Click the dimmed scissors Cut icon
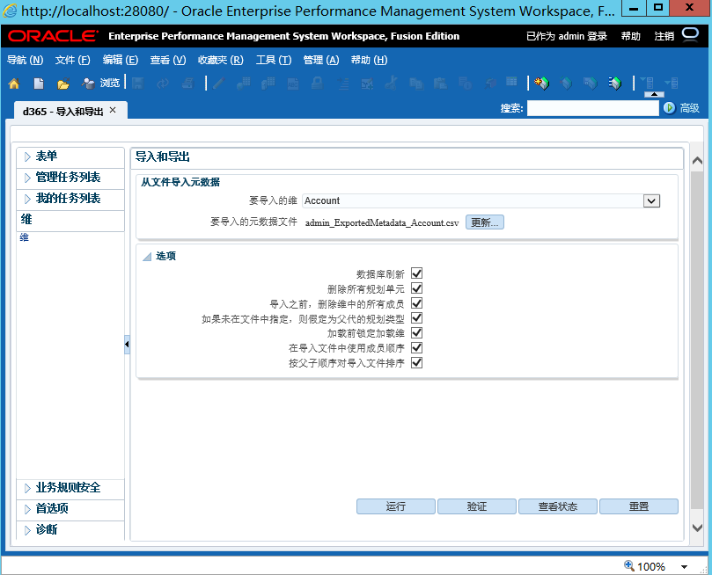Image resolution: width=712 pixels, height=575 pixels. click(x=391, y=83)
